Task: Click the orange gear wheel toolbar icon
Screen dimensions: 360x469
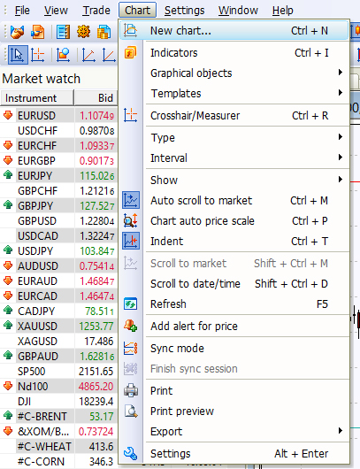Action: [x=84, y=32]
